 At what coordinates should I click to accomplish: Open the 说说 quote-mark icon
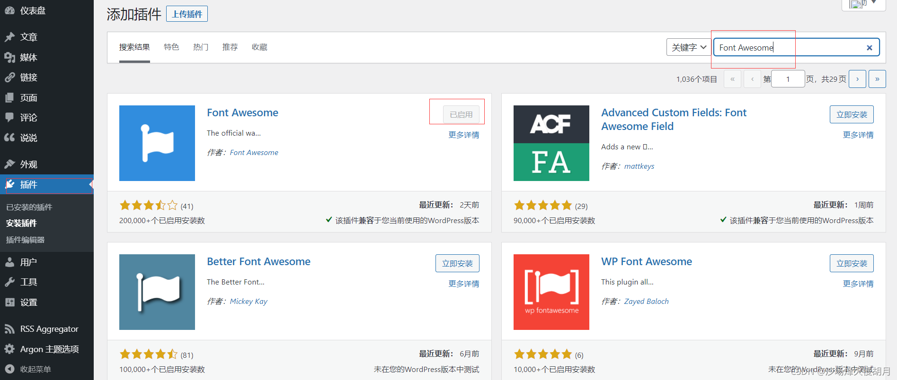tap(10, 138)
